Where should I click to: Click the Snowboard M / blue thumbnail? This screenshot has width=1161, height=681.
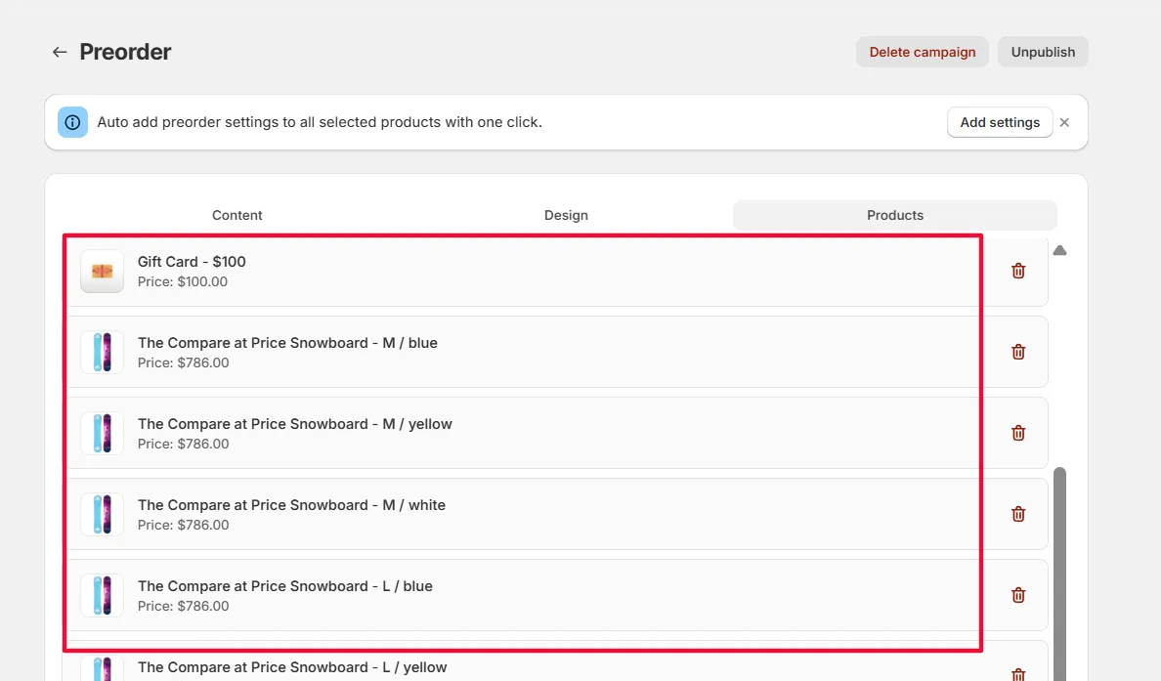tap(103, 352)
